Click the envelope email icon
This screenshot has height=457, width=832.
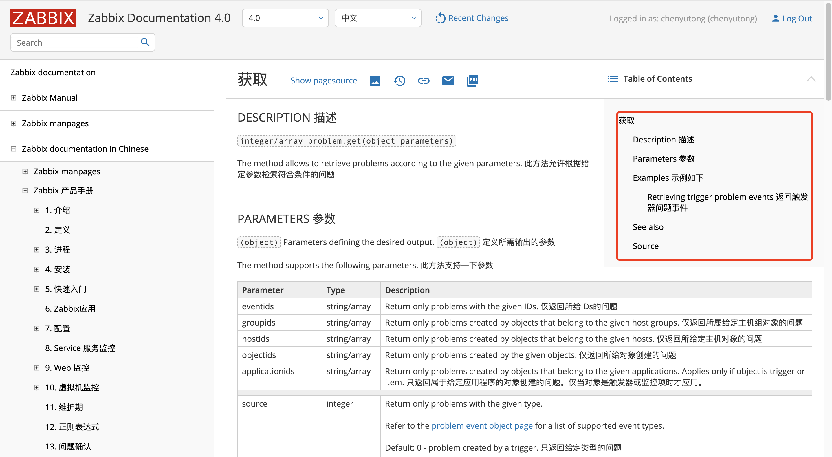[x=448, y=81]
